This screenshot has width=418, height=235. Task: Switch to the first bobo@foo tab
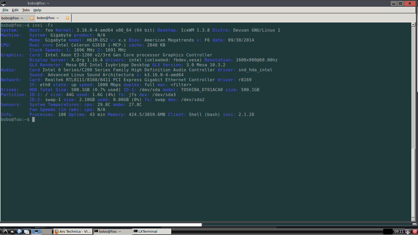[18, 18]
